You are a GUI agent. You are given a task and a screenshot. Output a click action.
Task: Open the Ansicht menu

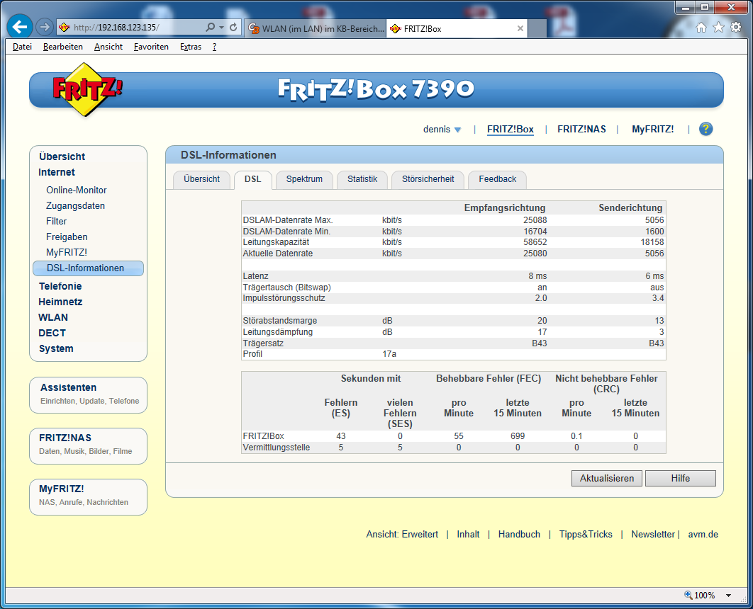[x=108, y=47]
